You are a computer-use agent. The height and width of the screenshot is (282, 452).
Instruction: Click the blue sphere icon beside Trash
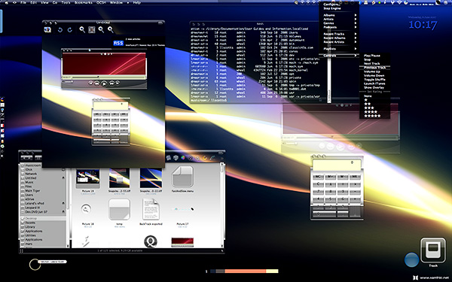pyautogui.click(x=411, y=260)
